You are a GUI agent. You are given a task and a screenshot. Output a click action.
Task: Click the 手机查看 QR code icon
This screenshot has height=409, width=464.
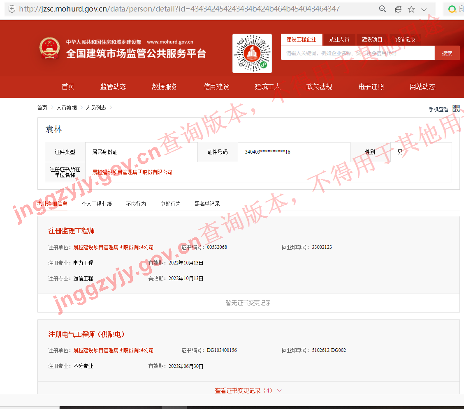click(x=456, y=108)
